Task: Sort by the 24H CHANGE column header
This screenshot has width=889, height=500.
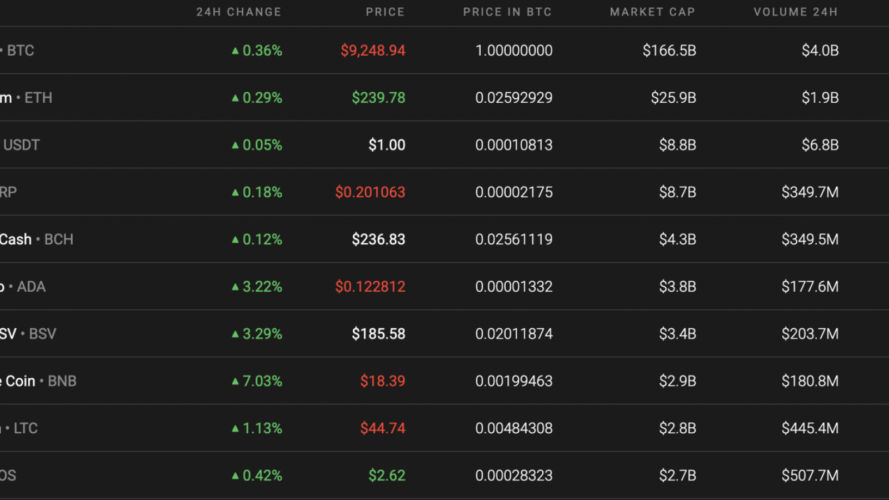Action: tap(239, 12)
